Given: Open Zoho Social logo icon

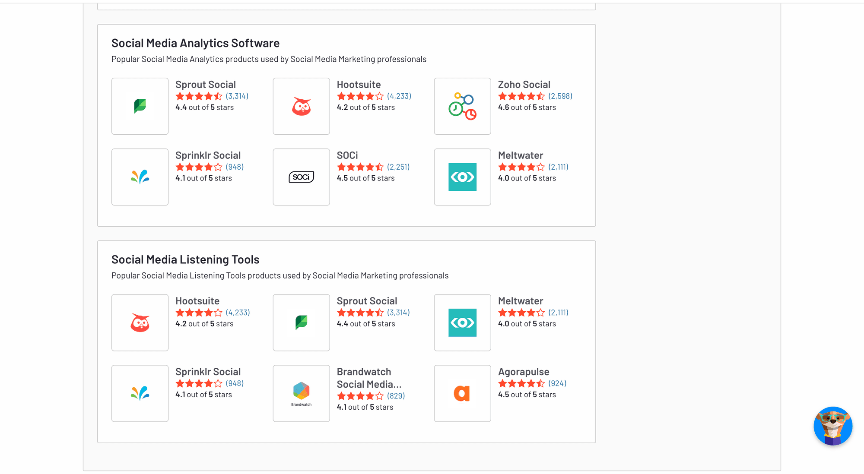Looking at the screenshot, I should tap(462, 106).
